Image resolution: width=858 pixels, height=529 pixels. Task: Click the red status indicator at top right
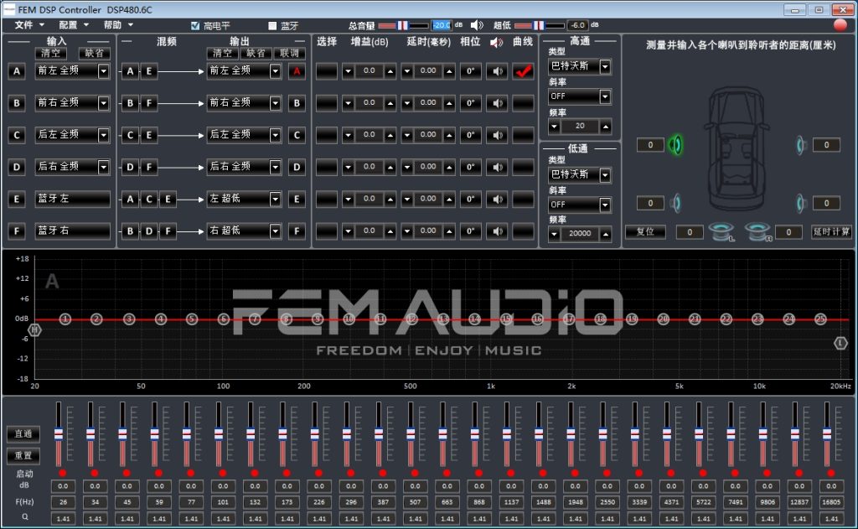pyautogui.click(x=840, y=25)
